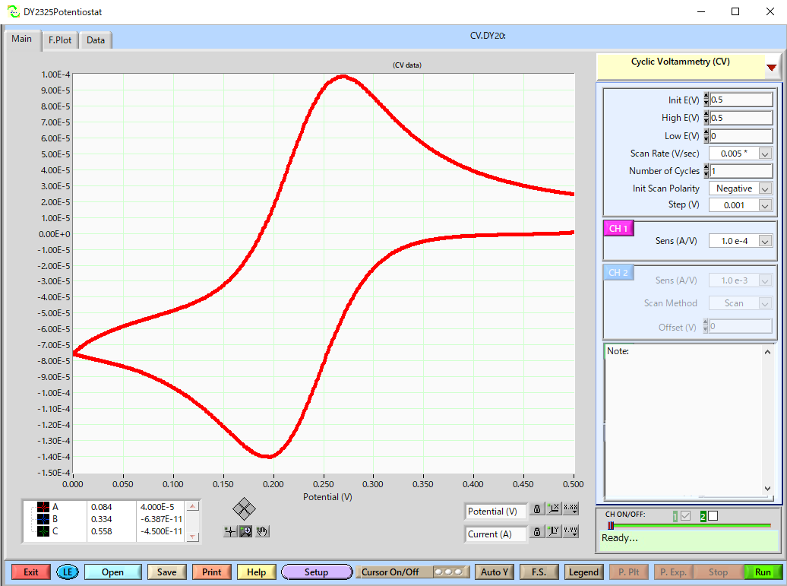This screenshot has height=586, width=787.
Task: Select the hand pan tool
Action: tap(262, 531)
